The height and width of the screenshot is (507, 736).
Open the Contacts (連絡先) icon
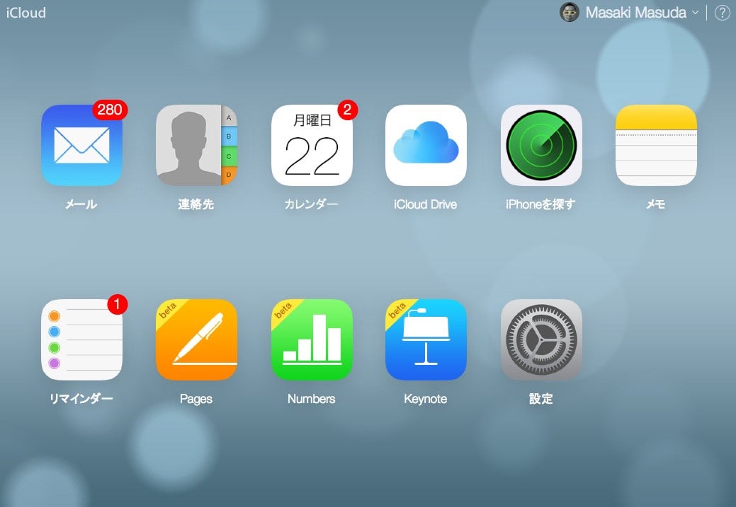pos(196,145)
